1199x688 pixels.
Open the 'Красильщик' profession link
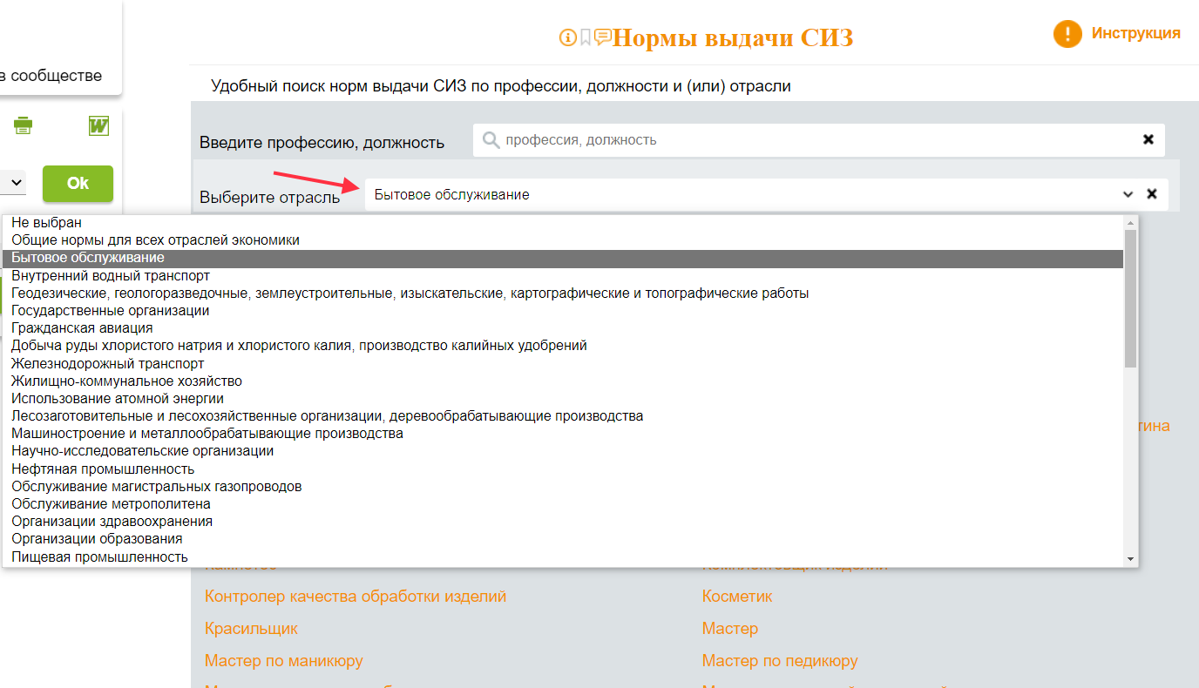tap(251, 629)
